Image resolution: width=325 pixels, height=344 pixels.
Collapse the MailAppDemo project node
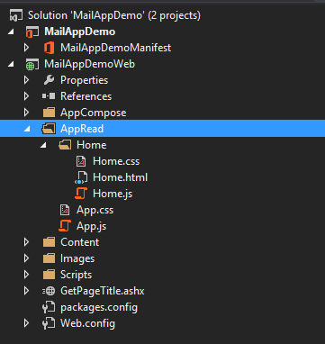(x=11, y=32)
